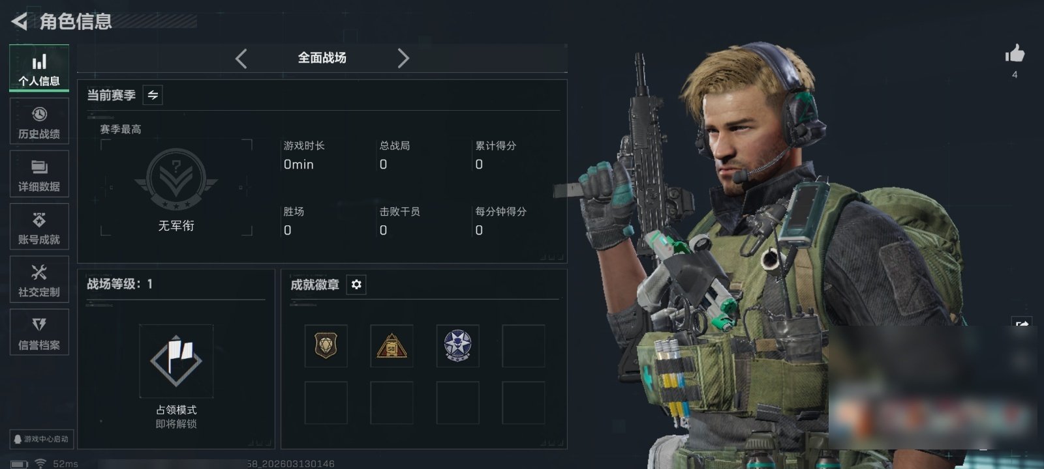Click the empty fourth badge slot

coord(523,346)
